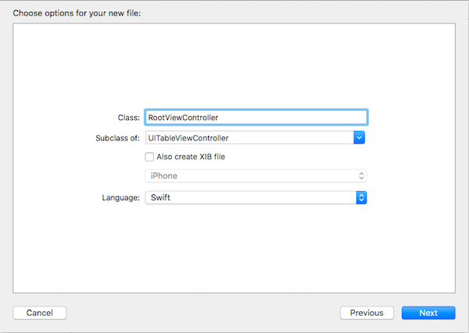Image resolution: width=469 pixels, height=333 pixels.
Task: Enable Also create XIB file checkbox
Action: pyautogui.click(x=149, y=157)
